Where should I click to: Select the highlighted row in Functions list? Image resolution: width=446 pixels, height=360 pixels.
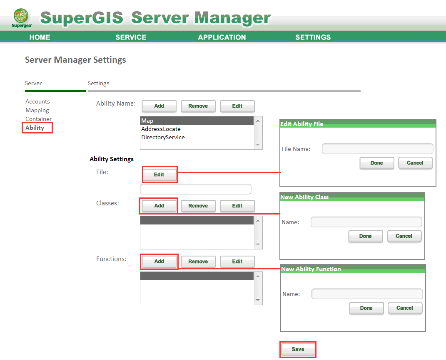(197, 276)
